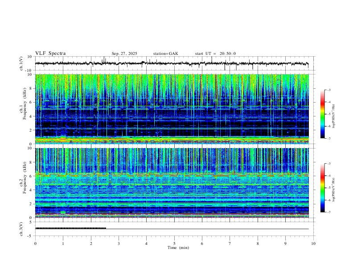The width and height of the screenshot is (353, 273).
Task: Click the 'start UT = 20:50:0' text
Action: [215, 54]
